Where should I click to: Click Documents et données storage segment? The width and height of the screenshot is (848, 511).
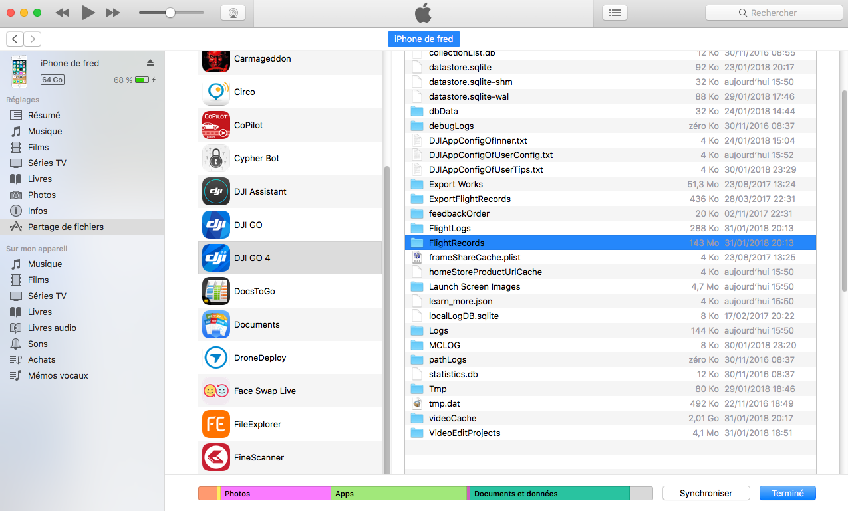550,493
